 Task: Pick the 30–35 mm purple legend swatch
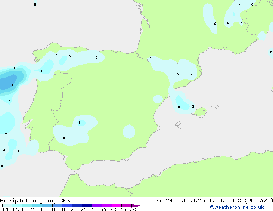[97, 205]
